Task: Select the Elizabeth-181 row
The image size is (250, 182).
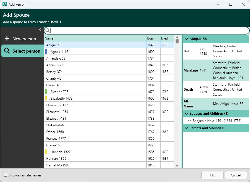Action: click(109, 118)
